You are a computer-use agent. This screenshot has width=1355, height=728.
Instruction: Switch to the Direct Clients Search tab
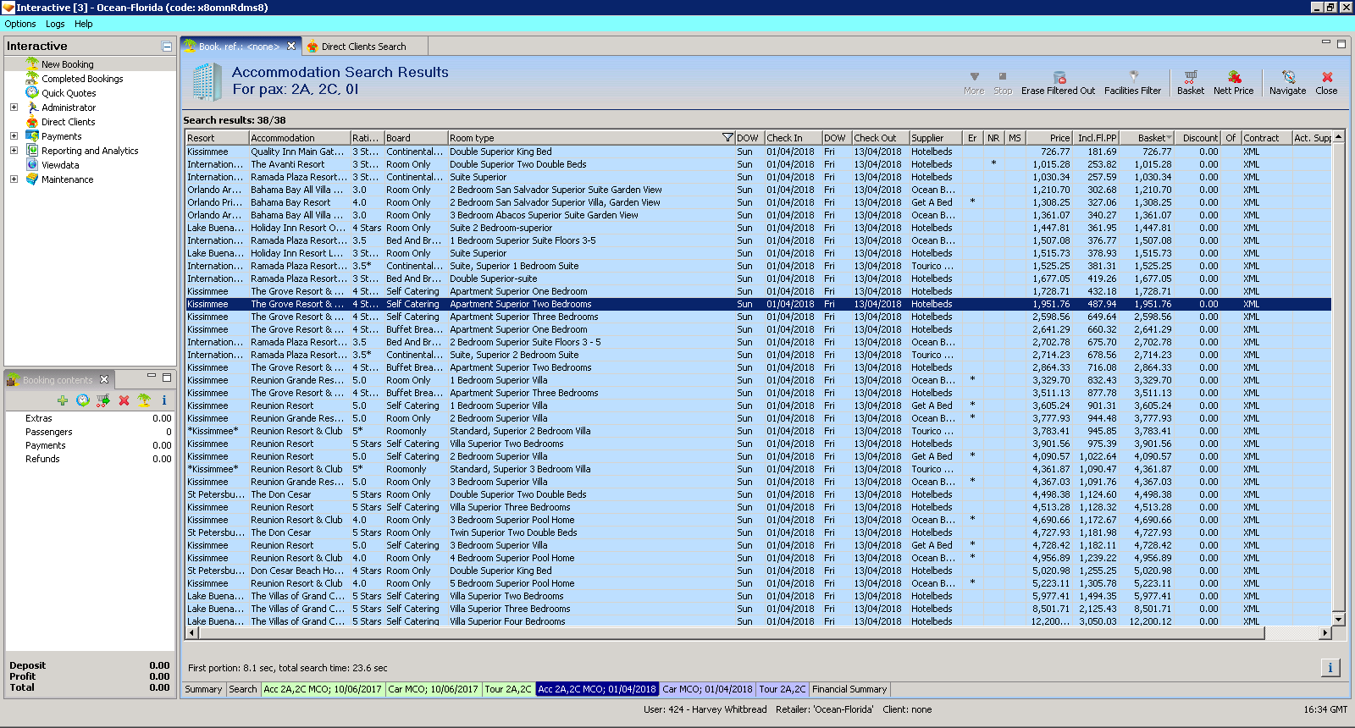pyautogui.click(x=362, y=47)
